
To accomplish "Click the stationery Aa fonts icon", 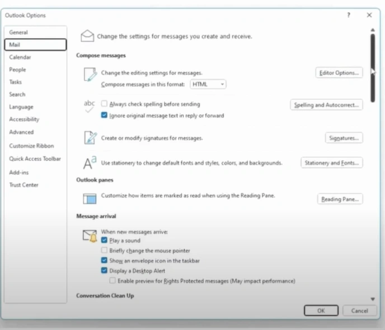I will click(x=90, y=163).
